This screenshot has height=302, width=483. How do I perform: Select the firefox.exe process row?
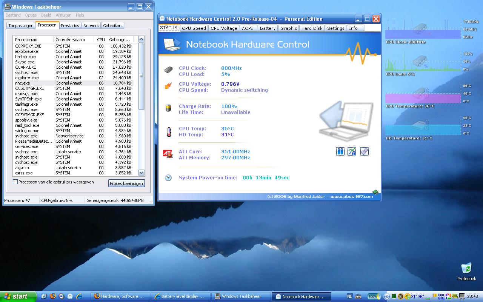coord(73,57)
